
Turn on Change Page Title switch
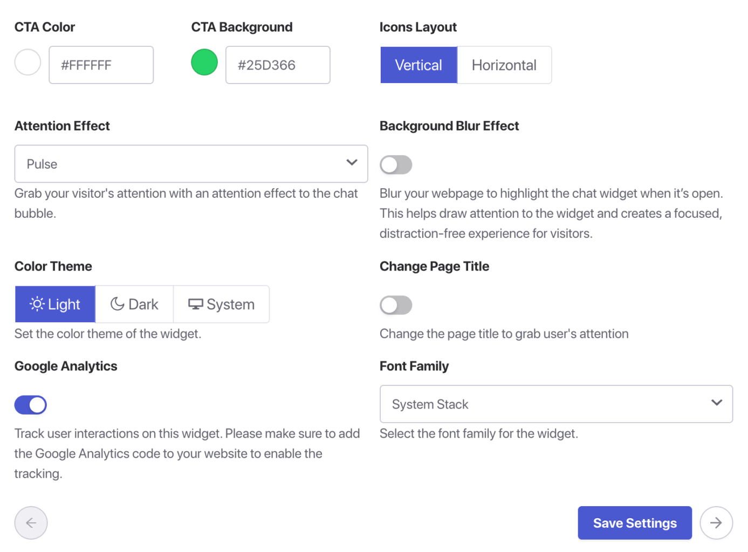tap(396, 305)
